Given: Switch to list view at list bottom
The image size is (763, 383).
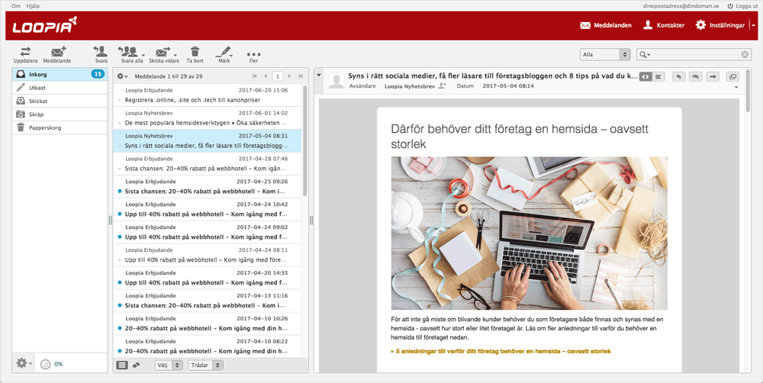Looking at the screenshot, I should [122, 365].
